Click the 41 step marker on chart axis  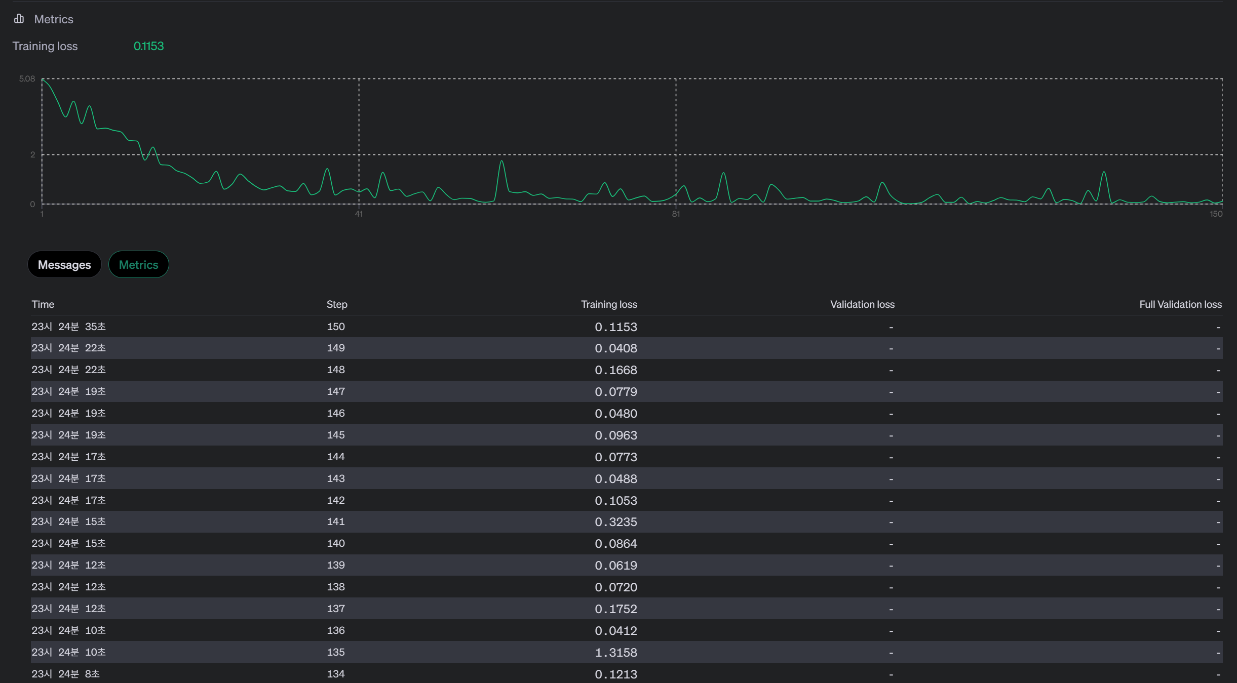point(359,214)
